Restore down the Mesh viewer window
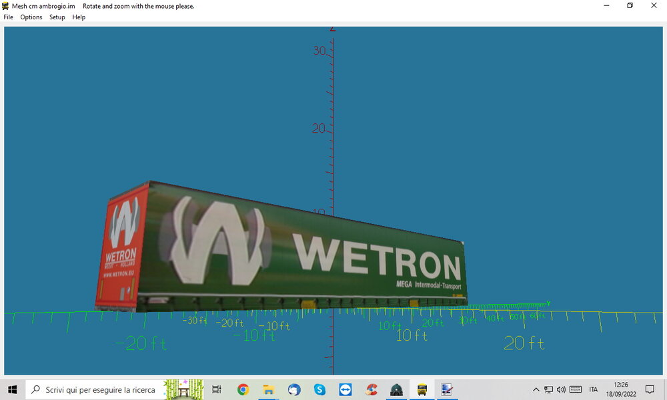Screen dimensions: 667x400 coord(630,5)
